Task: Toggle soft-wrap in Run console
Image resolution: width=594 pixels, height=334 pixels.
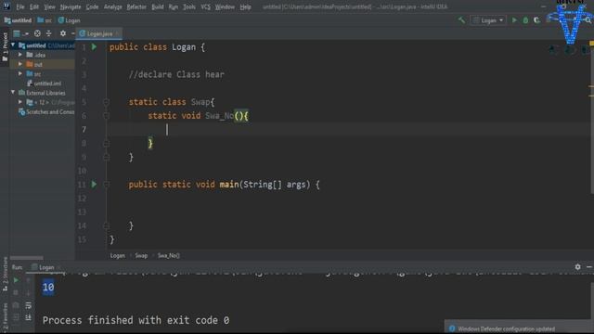Action: pyautogui.click(x=28, y=305)
